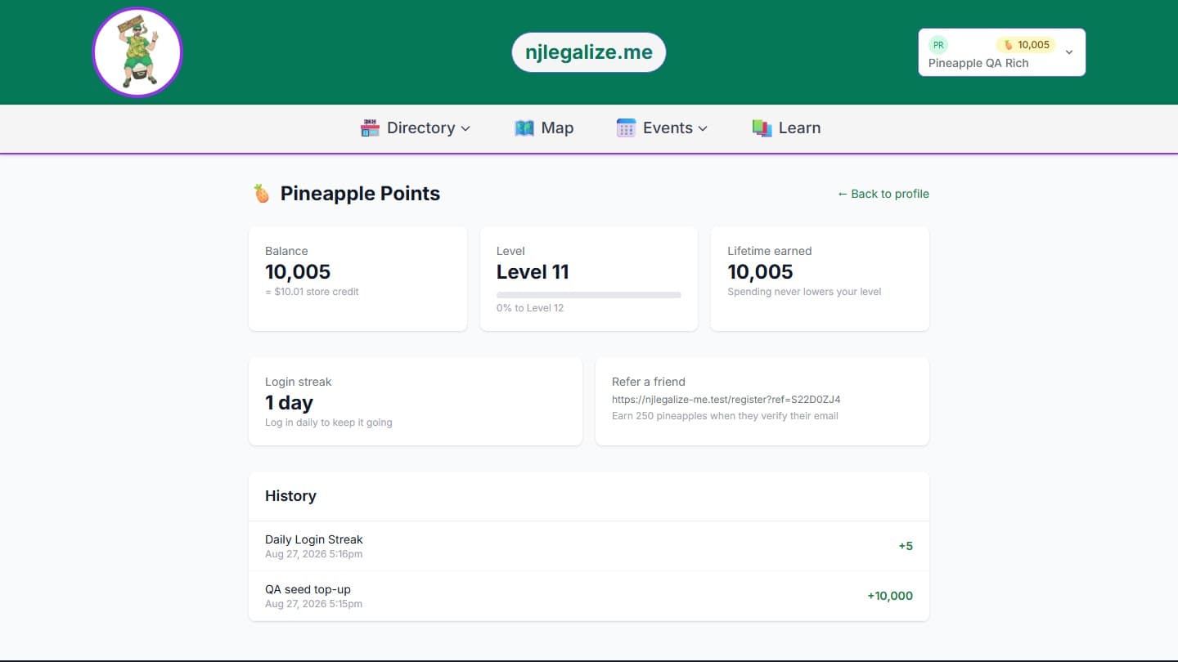Click the Aug 27, 2026 5:16pm timestamp

tap(313, 554)
